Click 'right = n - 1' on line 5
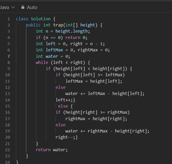Screen dimensions: 172x164 click(x=86, y=44)
